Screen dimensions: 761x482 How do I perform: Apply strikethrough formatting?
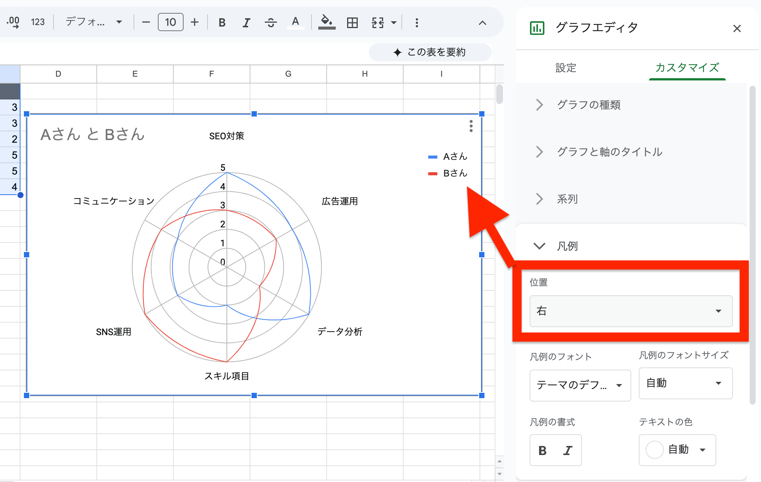(271, 22)
